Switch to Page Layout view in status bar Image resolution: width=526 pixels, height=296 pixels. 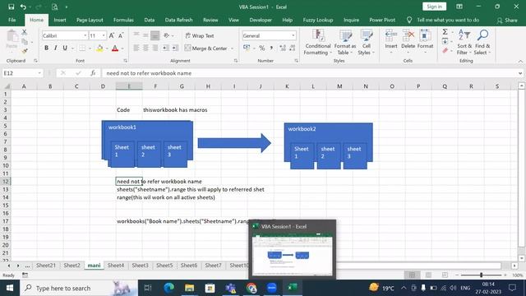click(x=428, y=275)
